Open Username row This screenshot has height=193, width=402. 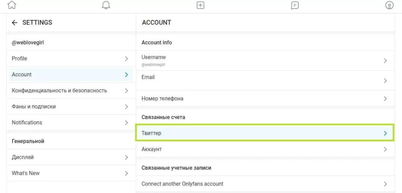click(x=265, y=61)
